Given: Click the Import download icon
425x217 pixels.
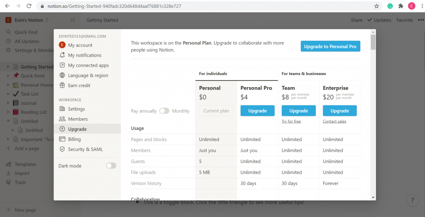Looking at the screenshot, I should [9, 173].
